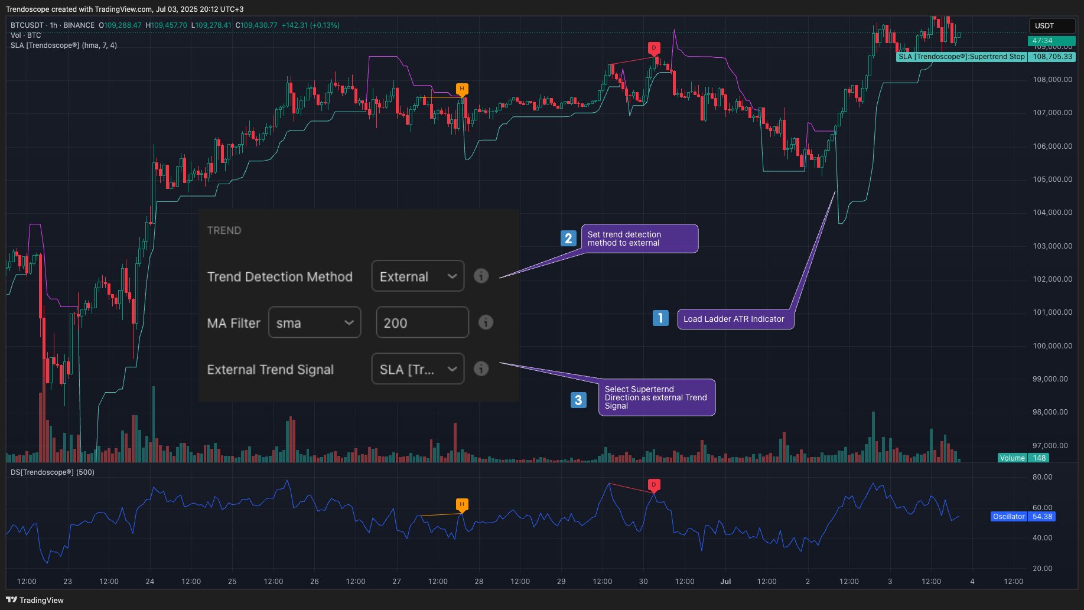Click the 100,000.00 price scale label
This screenshot has height=610, width=1084.
pos(1052,346)
